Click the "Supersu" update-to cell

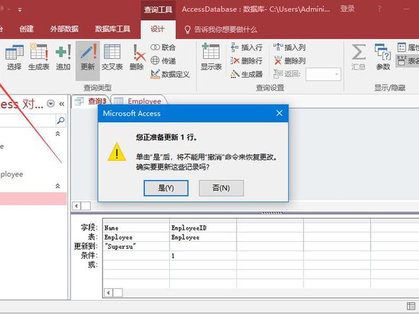click(136, 246)
